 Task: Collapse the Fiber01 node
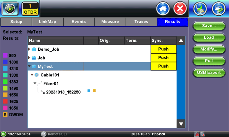(35, 83)
